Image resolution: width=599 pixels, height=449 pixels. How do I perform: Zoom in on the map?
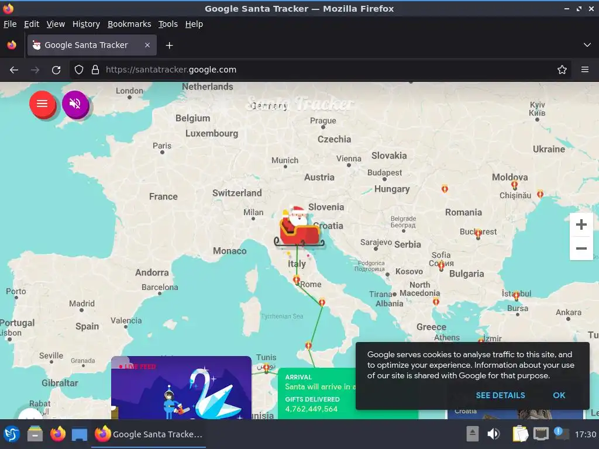[581, 224]
